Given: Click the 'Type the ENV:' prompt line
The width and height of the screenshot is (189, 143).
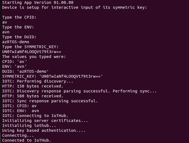Looking at the screenshot, I should click(x=18, y=27).
